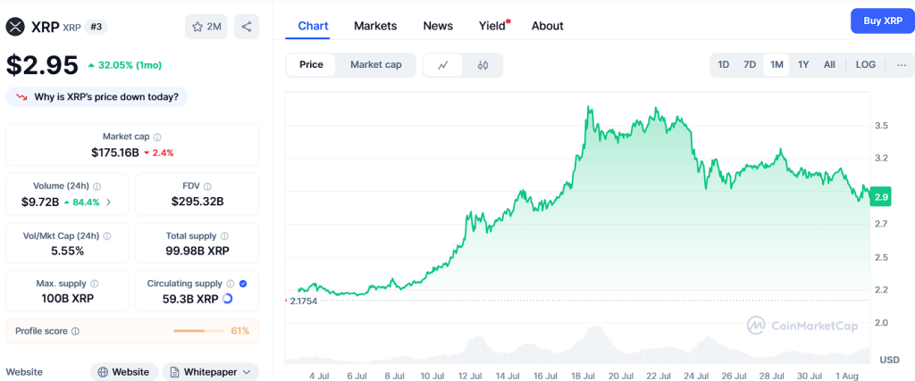Click the XRP coin logo

point(15,27)
